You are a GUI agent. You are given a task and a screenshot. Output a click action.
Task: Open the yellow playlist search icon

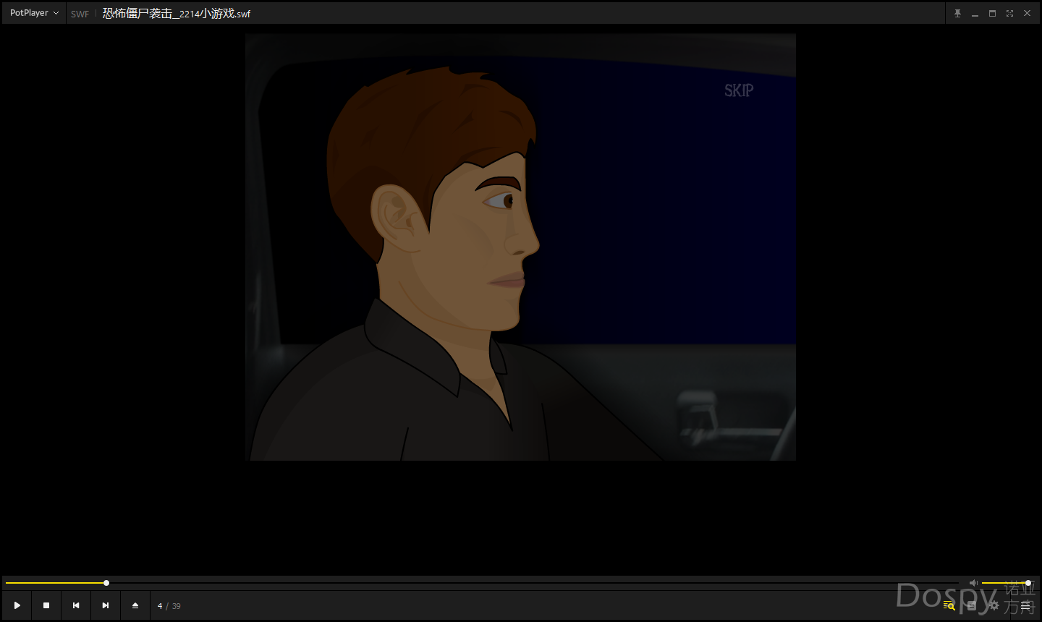pyautogui.click(x=949, y=605)
